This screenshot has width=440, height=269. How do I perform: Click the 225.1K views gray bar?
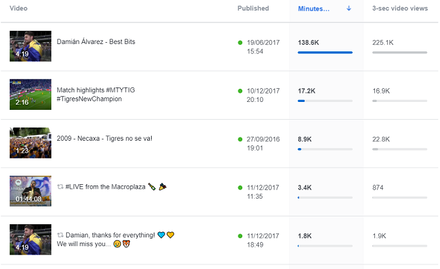[399, 52]
